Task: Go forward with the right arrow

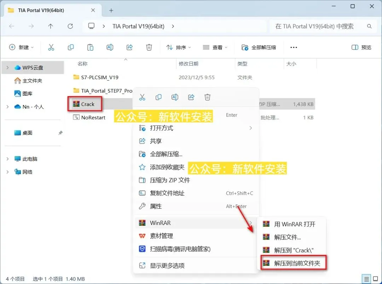Action: point(31,26)
